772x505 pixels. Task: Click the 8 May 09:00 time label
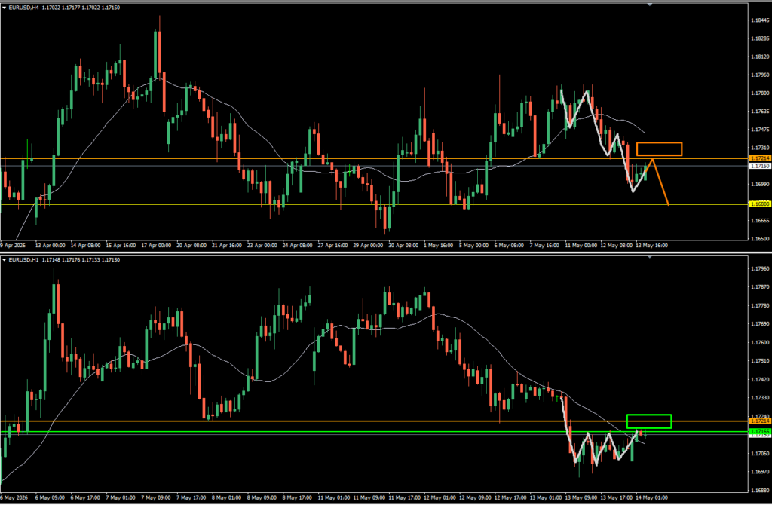click(261, 497)
